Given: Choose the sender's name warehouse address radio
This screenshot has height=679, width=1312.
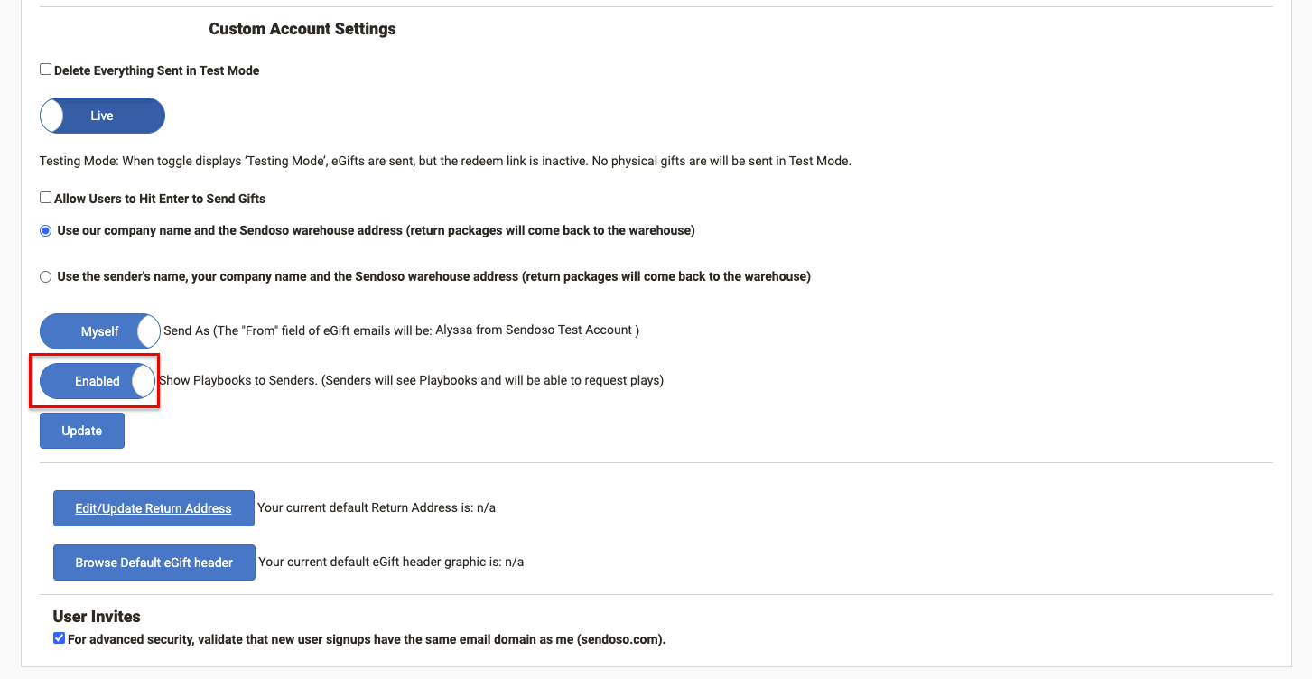Looking at the screenshot, I should (x=46, y=277).
